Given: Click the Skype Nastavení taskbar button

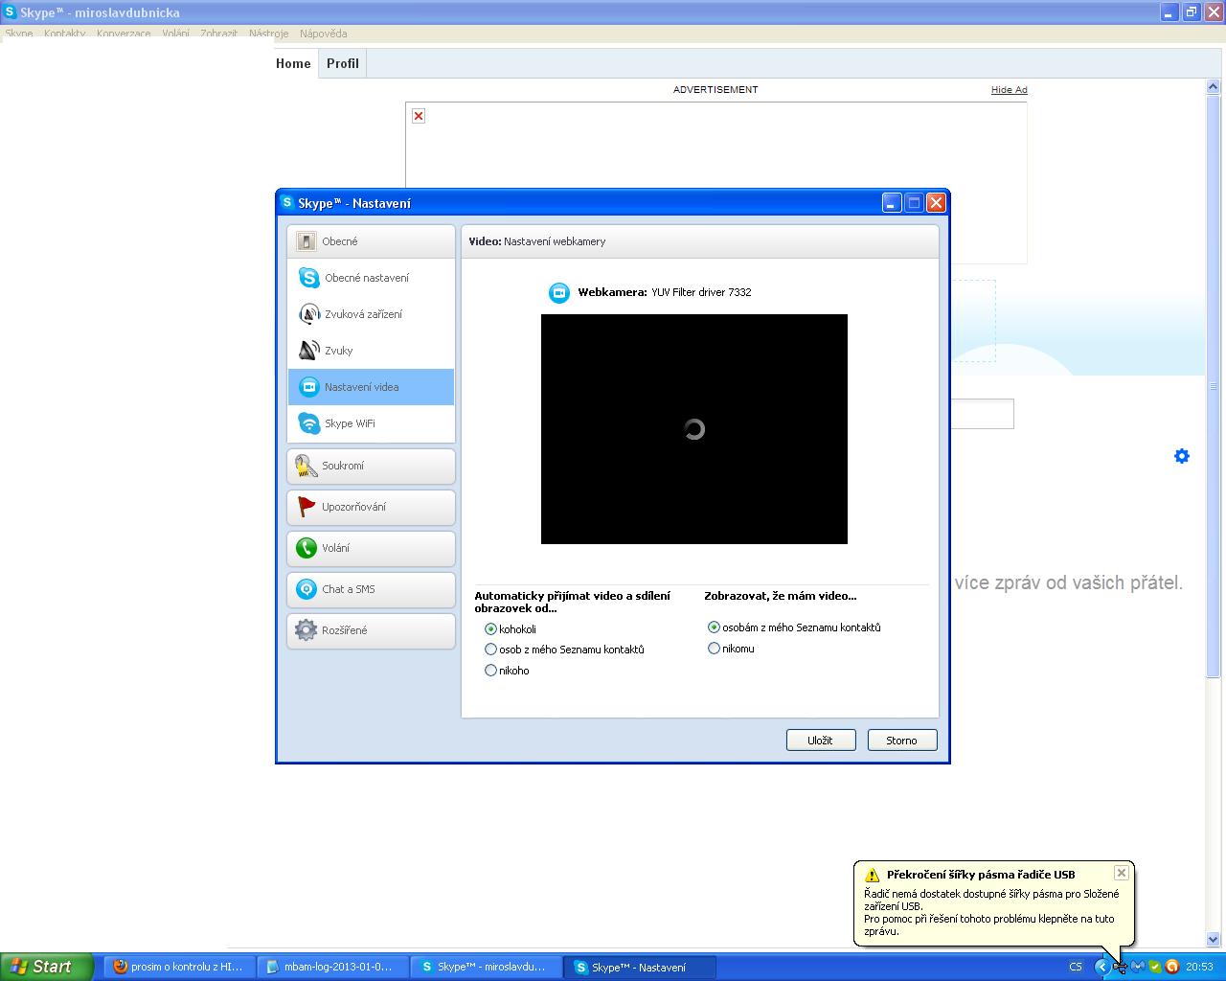Looking at the screenshot, I should click(x=640, y=967).
